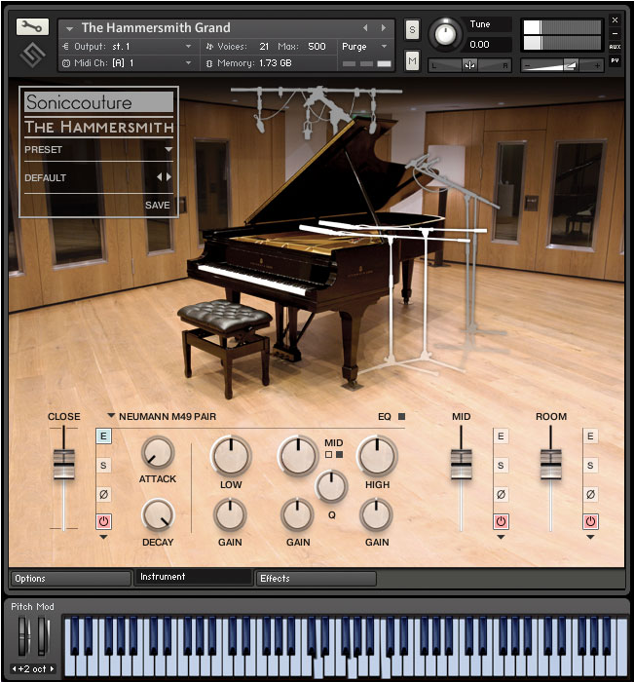Invert phase on the CLOSE mic channel

(x=104, y=495)
